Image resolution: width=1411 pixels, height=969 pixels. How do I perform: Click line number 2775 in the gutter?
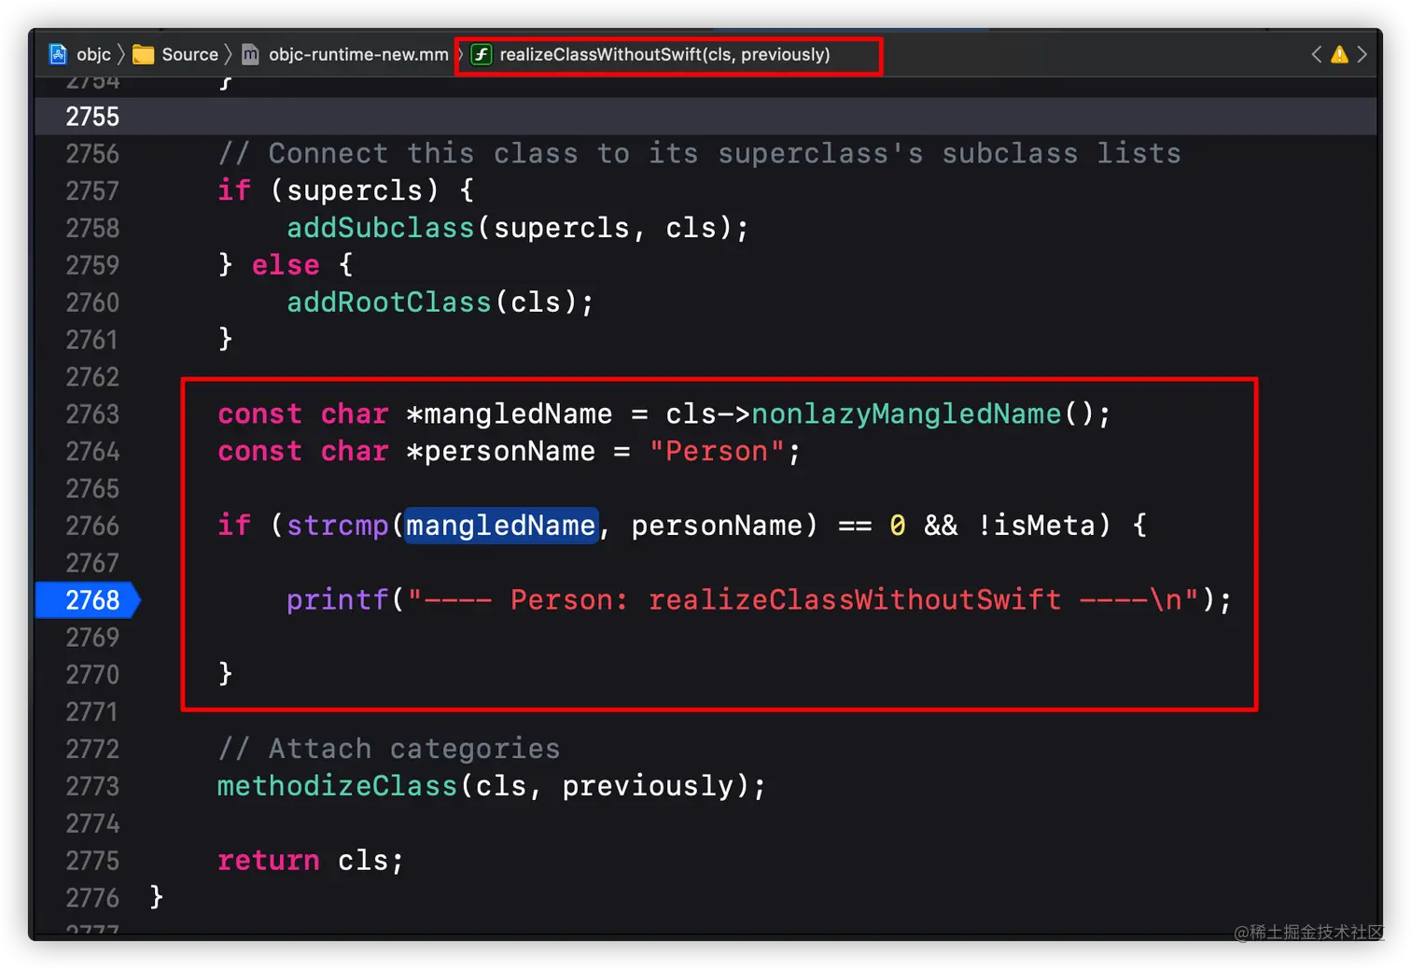click(x=92, y=861)
